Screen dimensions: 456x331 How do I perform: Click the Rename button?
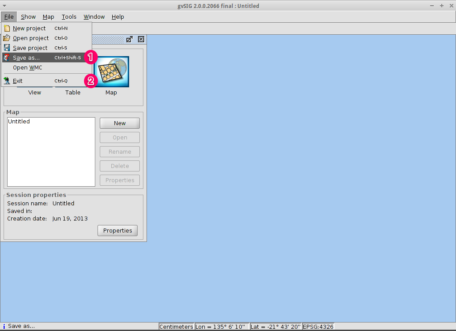120,151
